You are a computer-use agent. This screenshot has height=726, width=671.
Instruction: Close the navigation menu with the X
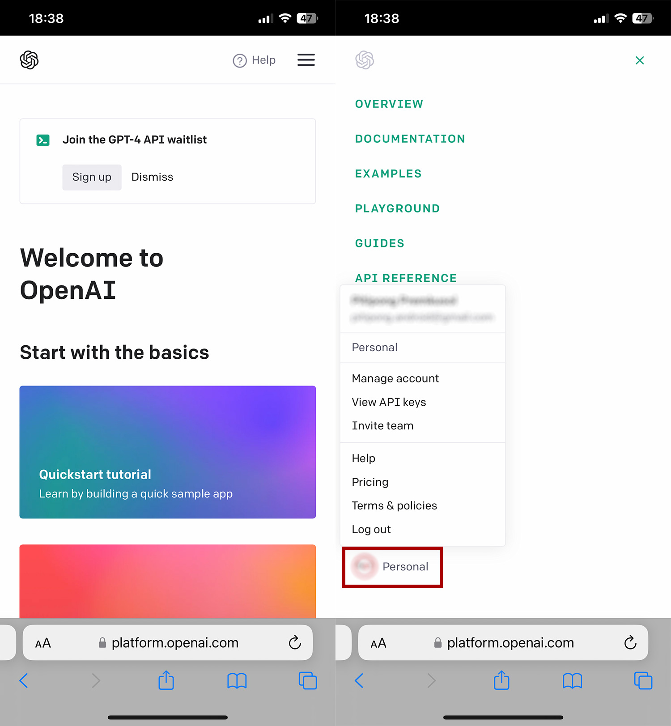click(639, 60)
